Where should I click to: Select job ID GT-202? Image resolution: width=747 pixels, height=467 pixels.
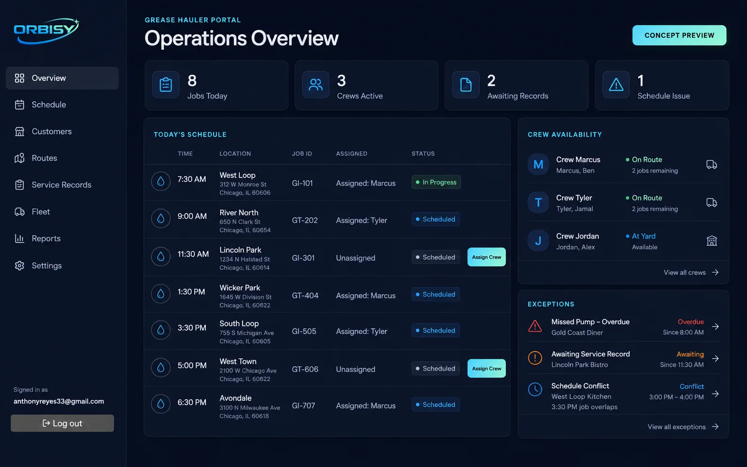tap(305, 220)
